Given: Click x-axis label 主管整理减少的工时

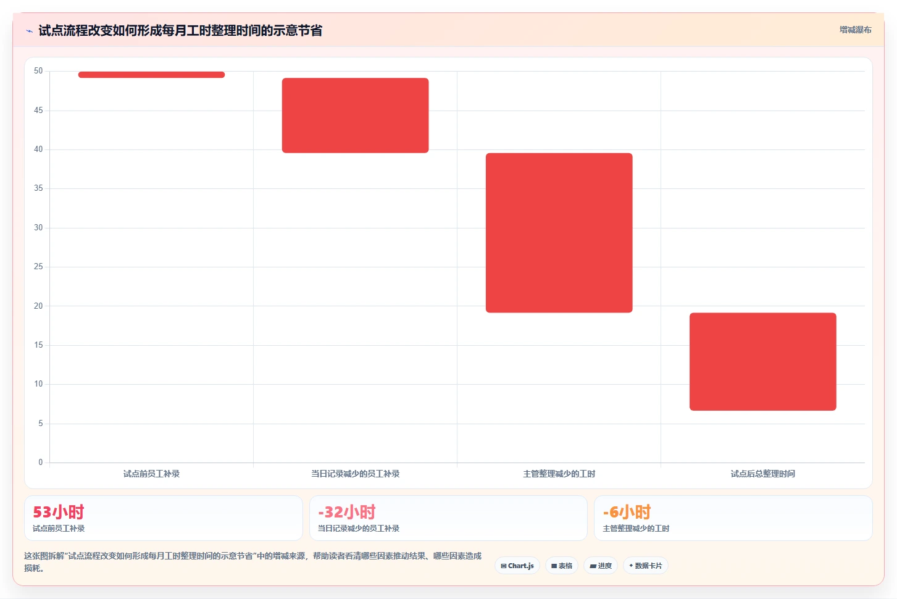Looking at the screenshot, I should click(x=559, y=474).
